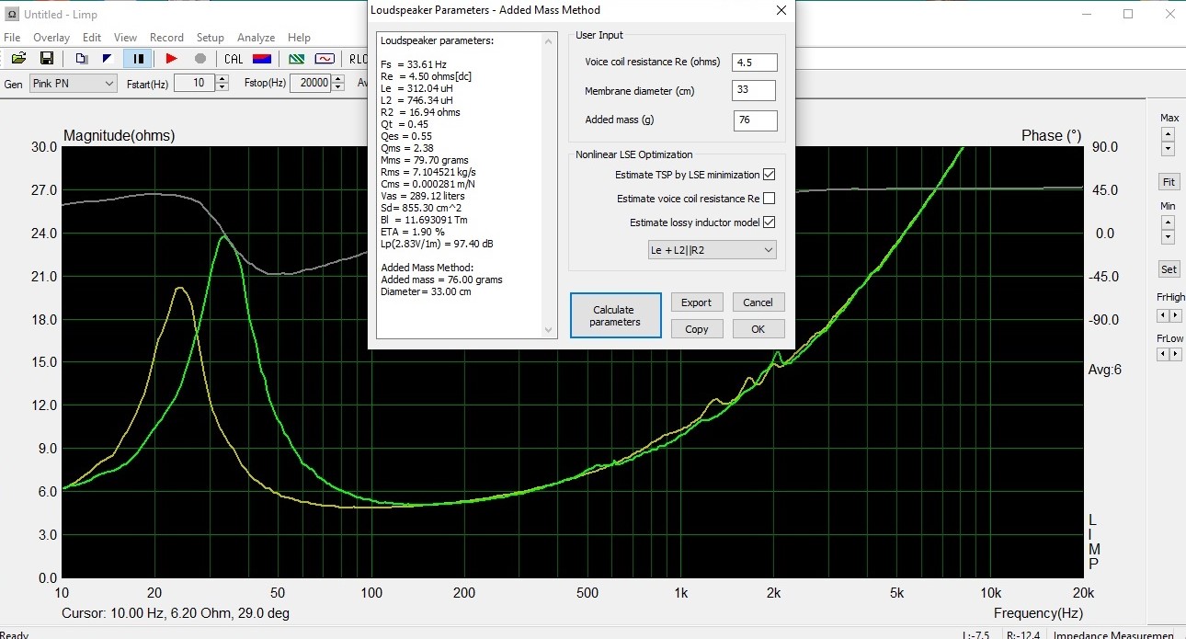Open the Setup menu
Screen dimensions: 1186x639
point(210,38)
